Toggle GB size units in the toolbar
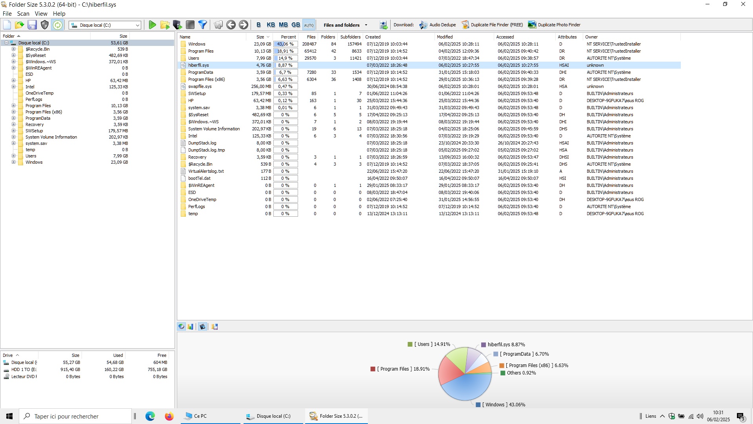Screen dimensions: 753x424 (x=296, y=25)
